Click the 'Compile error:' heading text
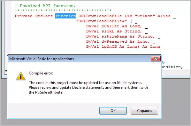191x126 pixels. coord(41,73)
